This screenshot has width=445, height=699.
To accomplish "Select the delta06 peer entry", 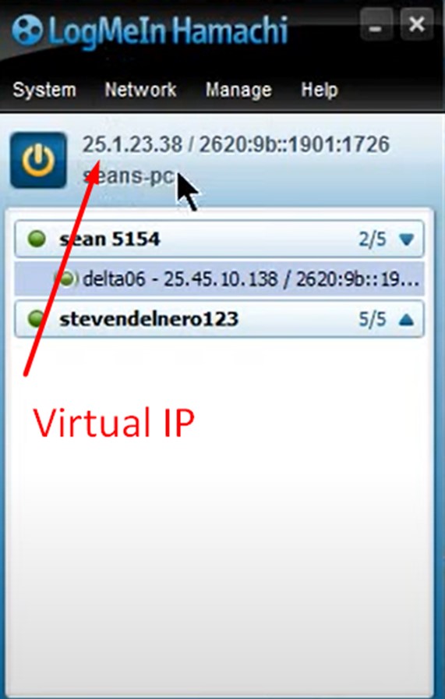I will tap(219, 279).
